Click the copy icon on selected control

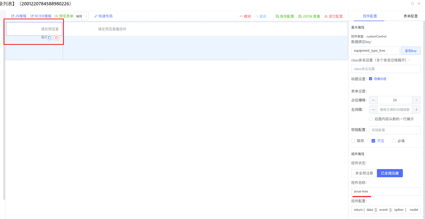(49, 38)
